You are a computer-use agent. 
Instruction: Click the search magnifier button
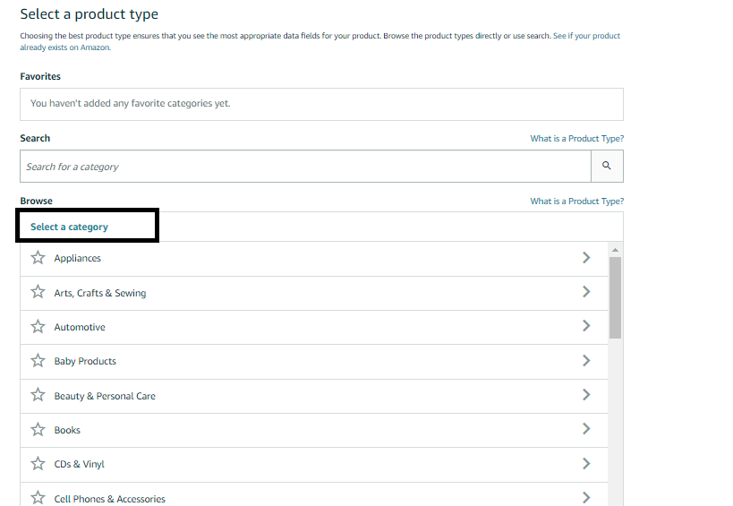pyautogui.click(x=607, y=166)
